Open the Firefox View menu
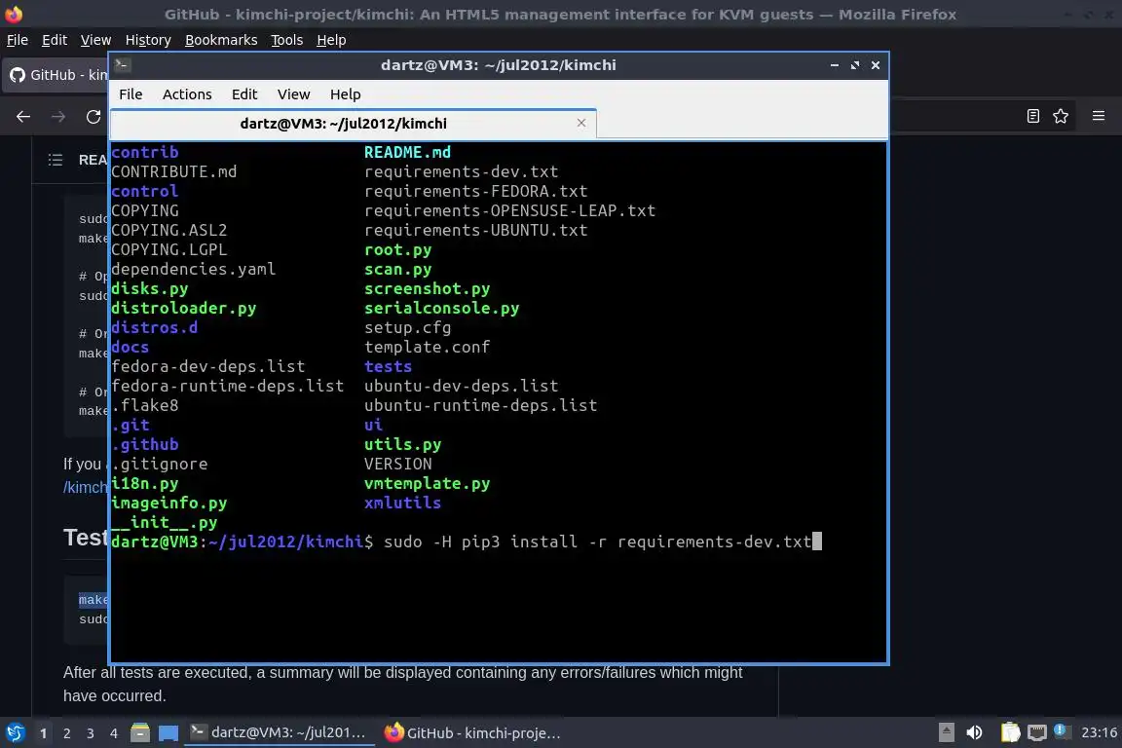 (x=95, y=40)
